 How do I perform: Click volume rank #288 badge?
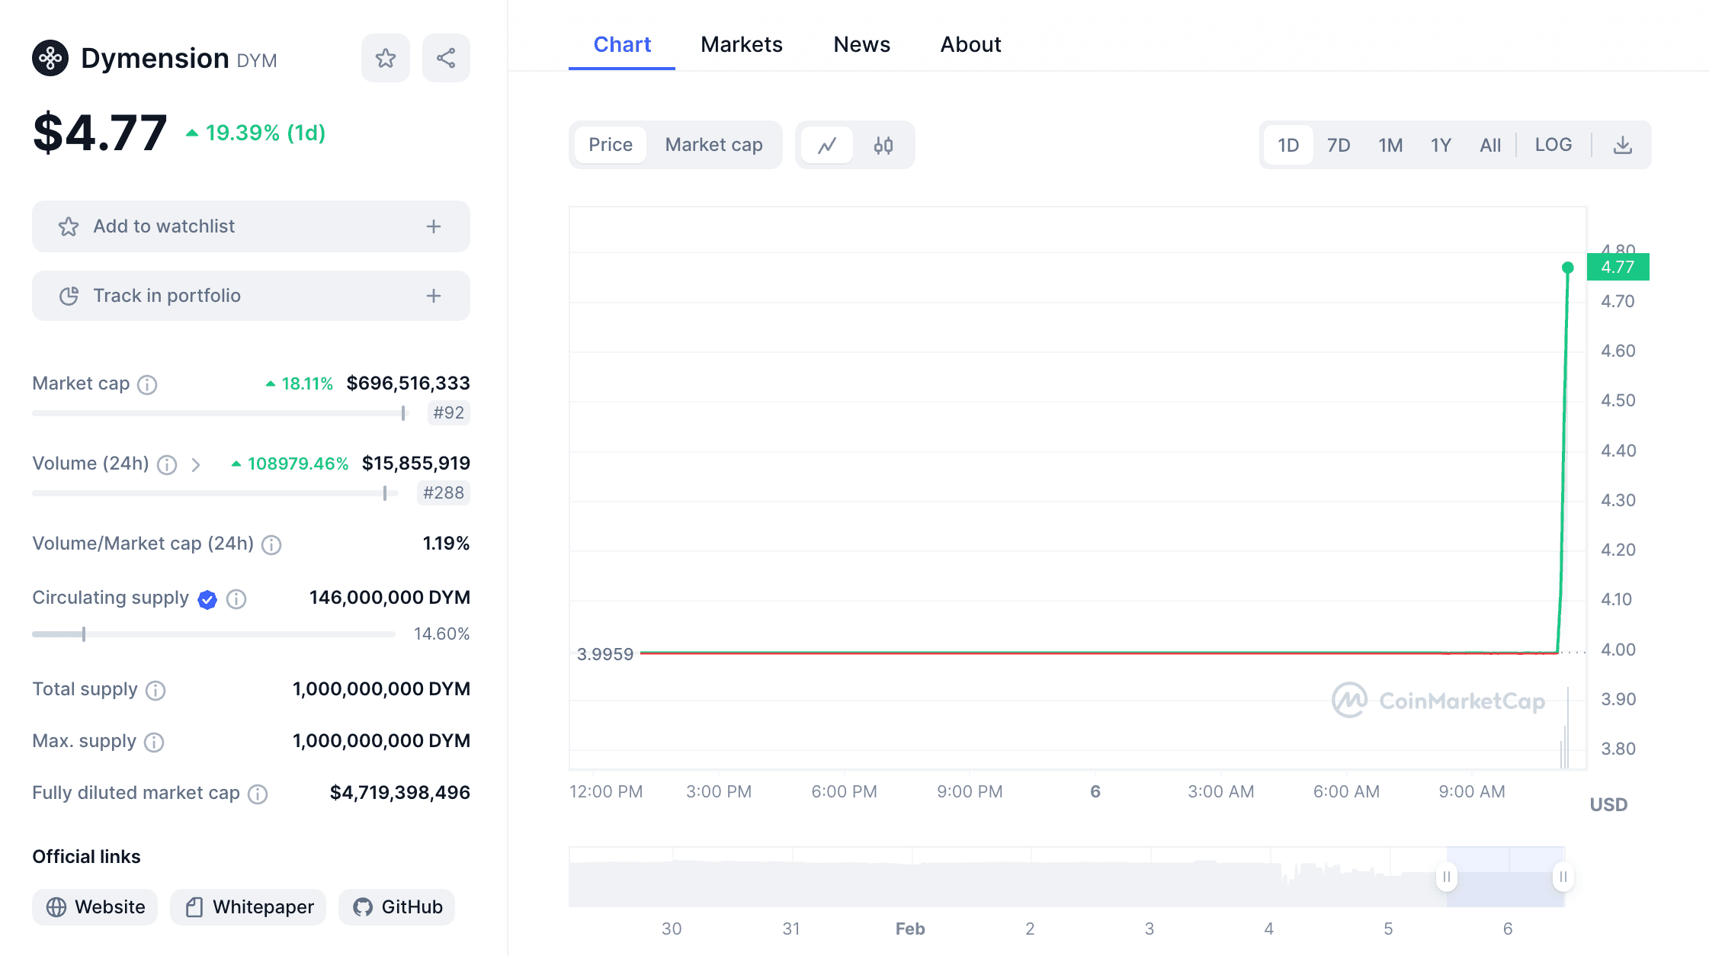tap(444, 493)
